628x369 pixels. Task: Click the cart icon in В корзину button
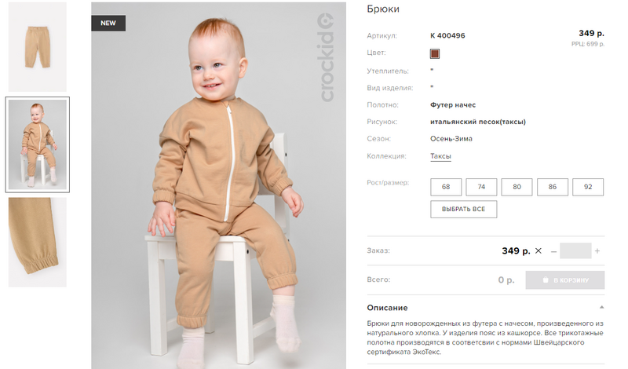[x=545, y=279]
